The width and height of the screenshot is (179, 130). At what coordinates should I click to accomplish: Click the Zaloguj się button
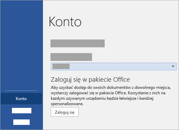pos(65,112)
